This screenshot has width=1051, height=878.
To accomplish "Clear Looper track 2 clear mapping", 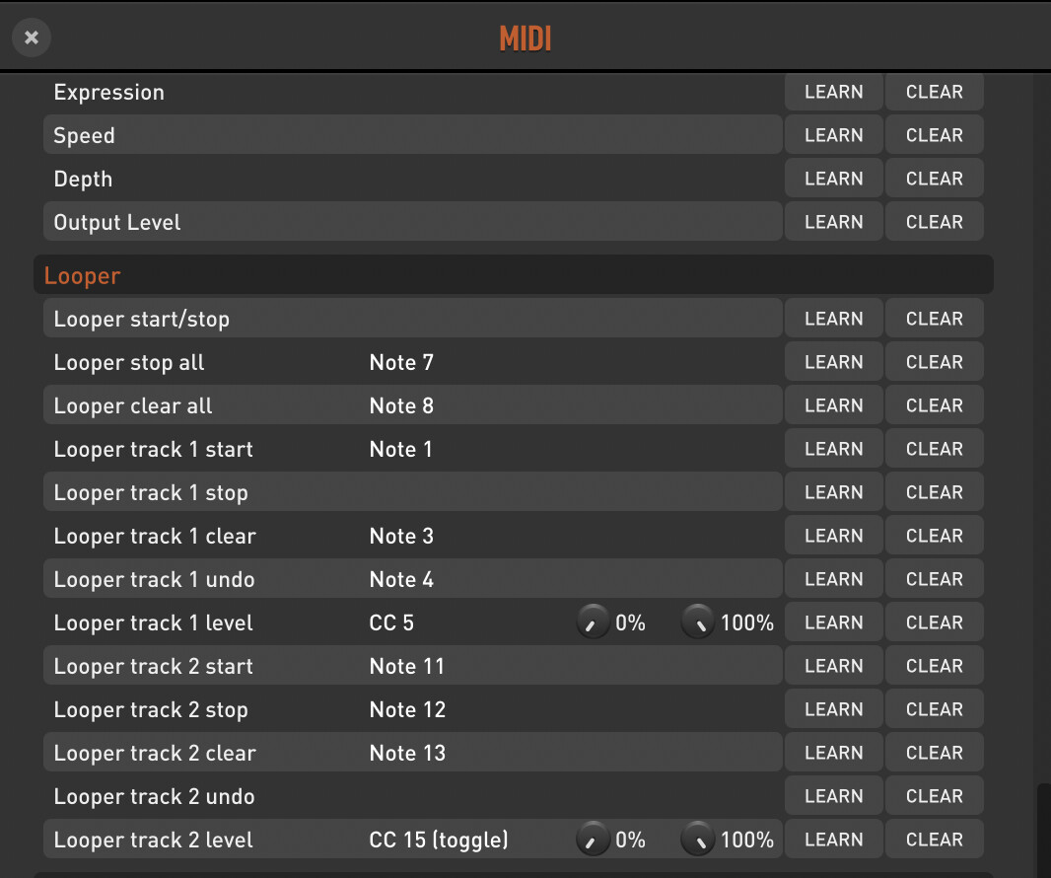I will [935, 753].
